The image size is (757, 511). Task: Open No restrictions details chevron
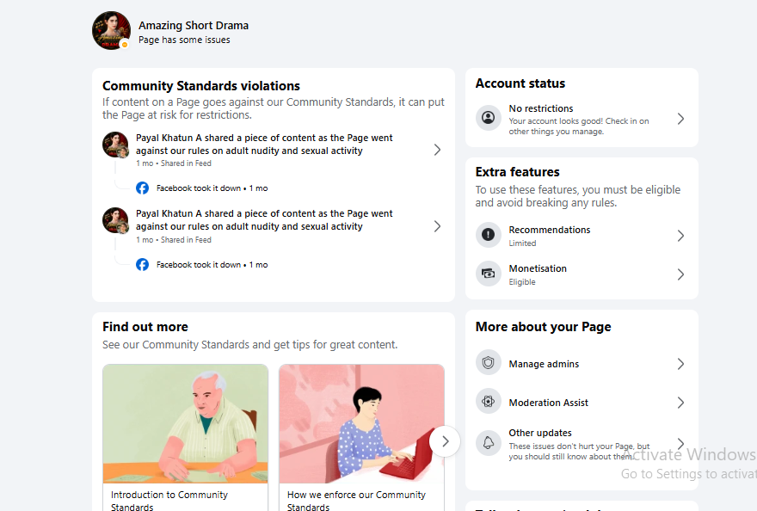click(680, 119)
